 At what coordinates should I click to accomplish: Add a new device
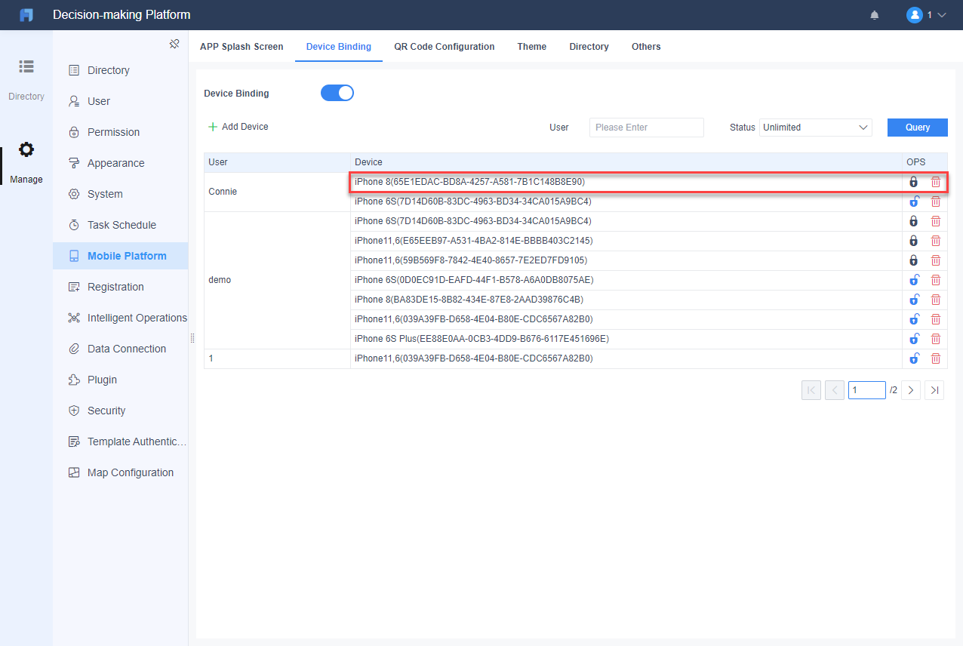coord(238,126)
